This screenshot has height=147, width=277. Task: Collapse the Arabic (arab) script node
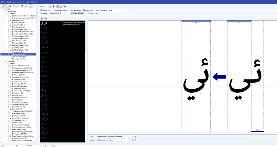4,11
